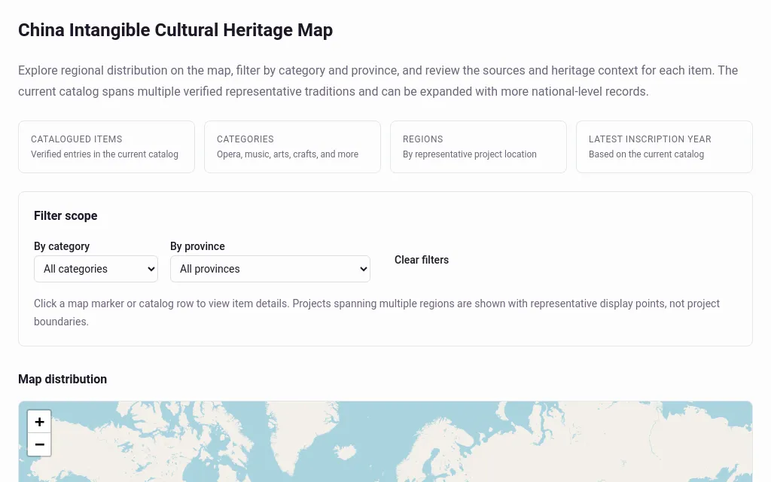Image resolution: width=771 pixels, height=482 pixels.
Task: Click the Clear filters button
Action: coord(422,260)
